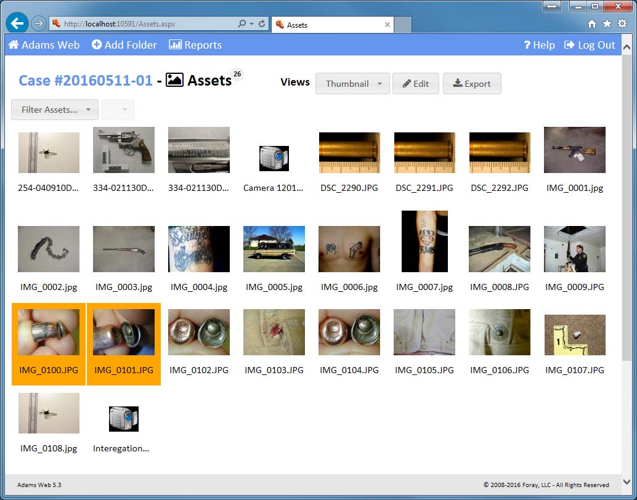This screenshot has width=637, height=500.
Task: Click the refresh icon in address bar
Action: point(262,24)
